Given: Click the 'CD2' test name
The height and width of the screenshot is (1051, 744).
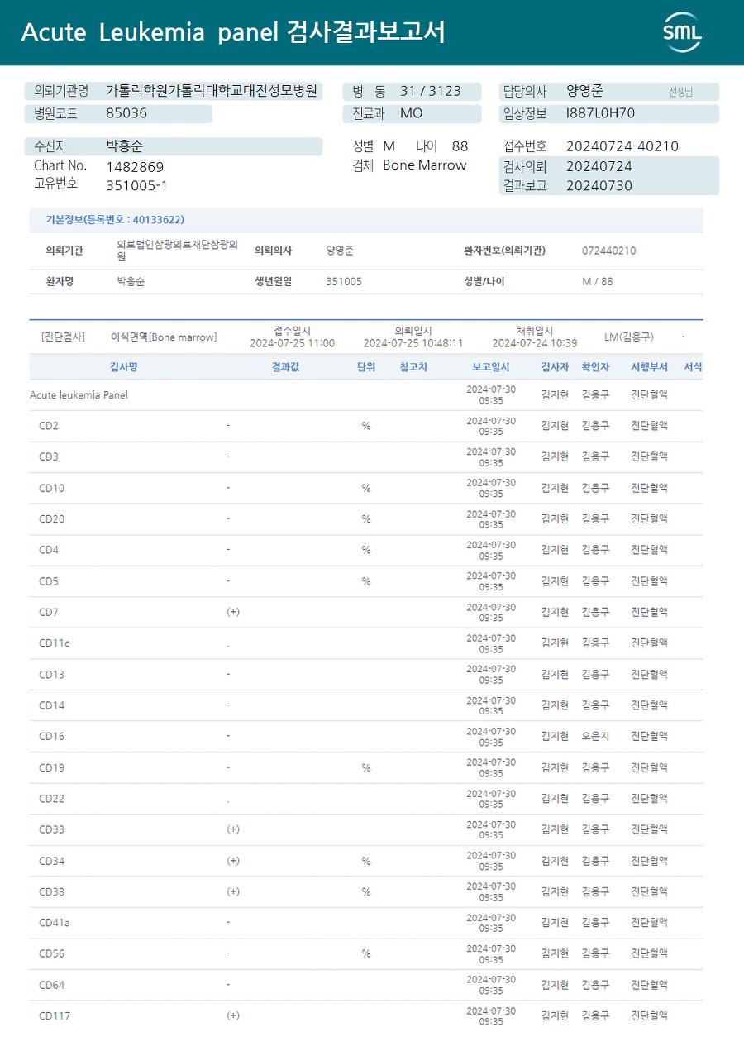Looking at the screenshot, I should pos(49,427).
